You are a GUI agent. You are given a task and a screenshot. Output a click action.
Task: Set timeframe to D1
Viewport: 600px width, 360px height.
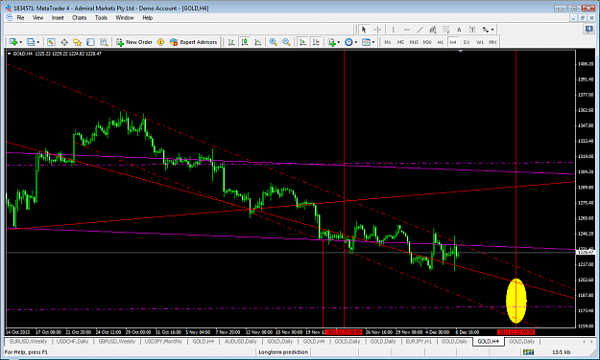click(x=467, y=42)
